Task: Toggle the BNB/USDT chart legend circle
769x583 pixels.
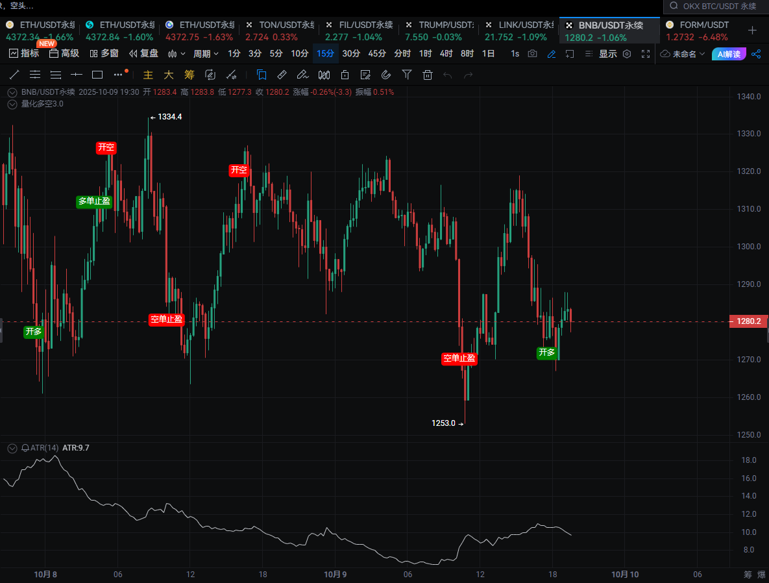Action: [x=12, y=92]
